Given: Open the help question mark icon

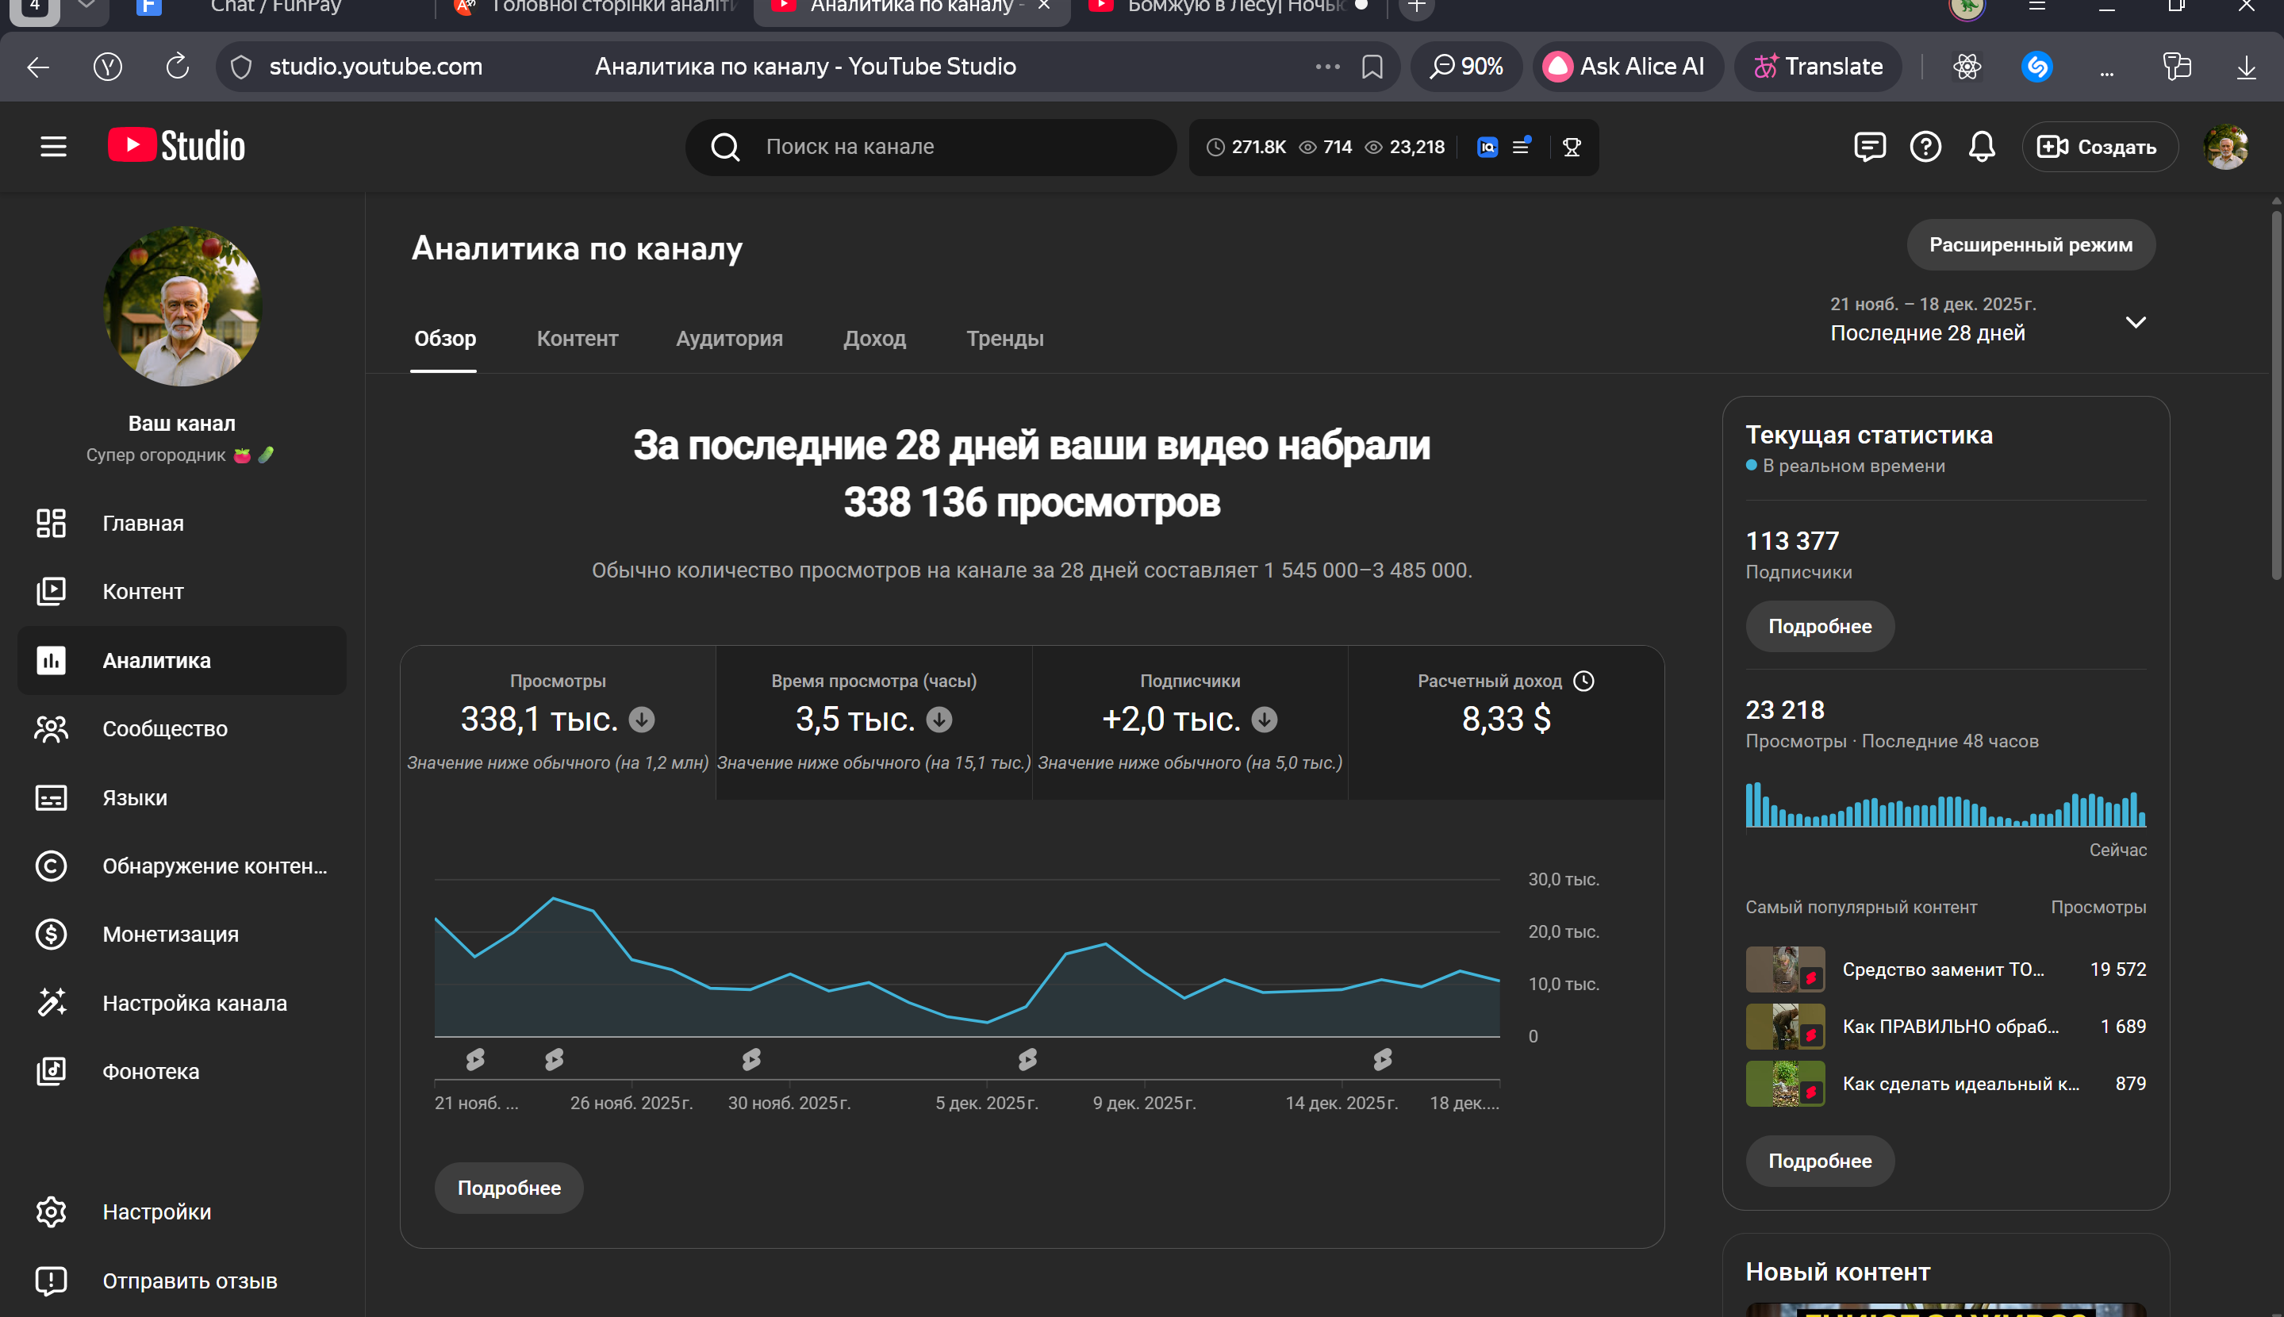Looking at the screenshot, I should point(1925,147).
